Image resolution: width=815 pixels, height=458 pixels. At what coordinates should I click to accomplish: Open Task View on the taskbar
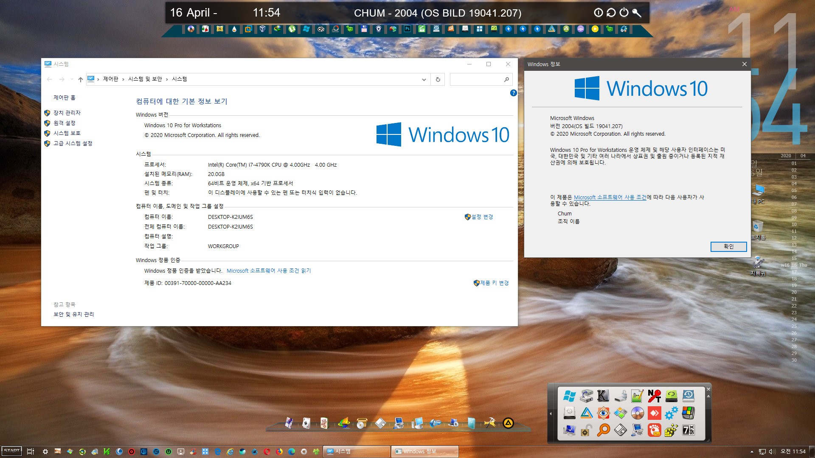click(30, 452)
